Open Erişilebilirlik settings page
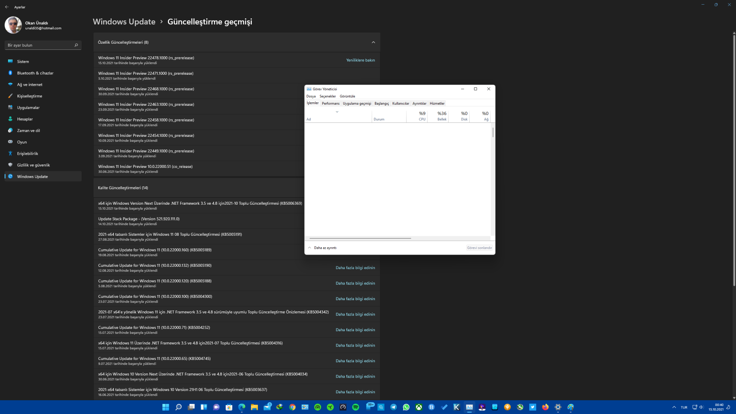The height and width of the screenshot is (414, 736). [27, 153]
